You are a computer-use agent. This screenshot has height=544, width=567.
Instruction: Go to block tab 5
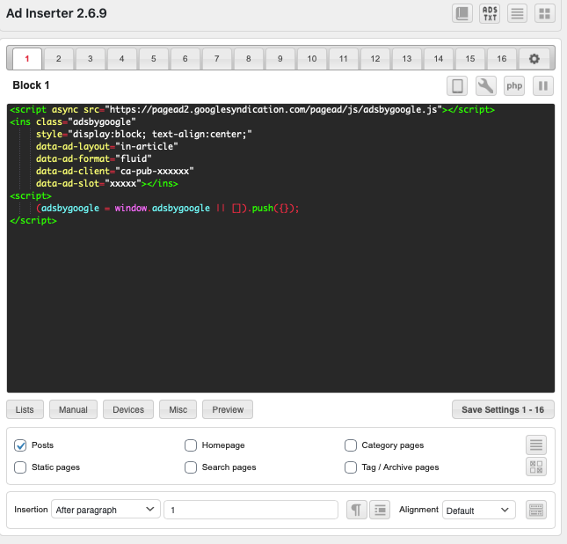point(154,59)
